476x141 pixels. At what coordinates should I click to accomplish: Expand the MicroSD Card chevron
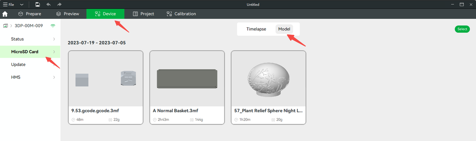tap(54, 52)
